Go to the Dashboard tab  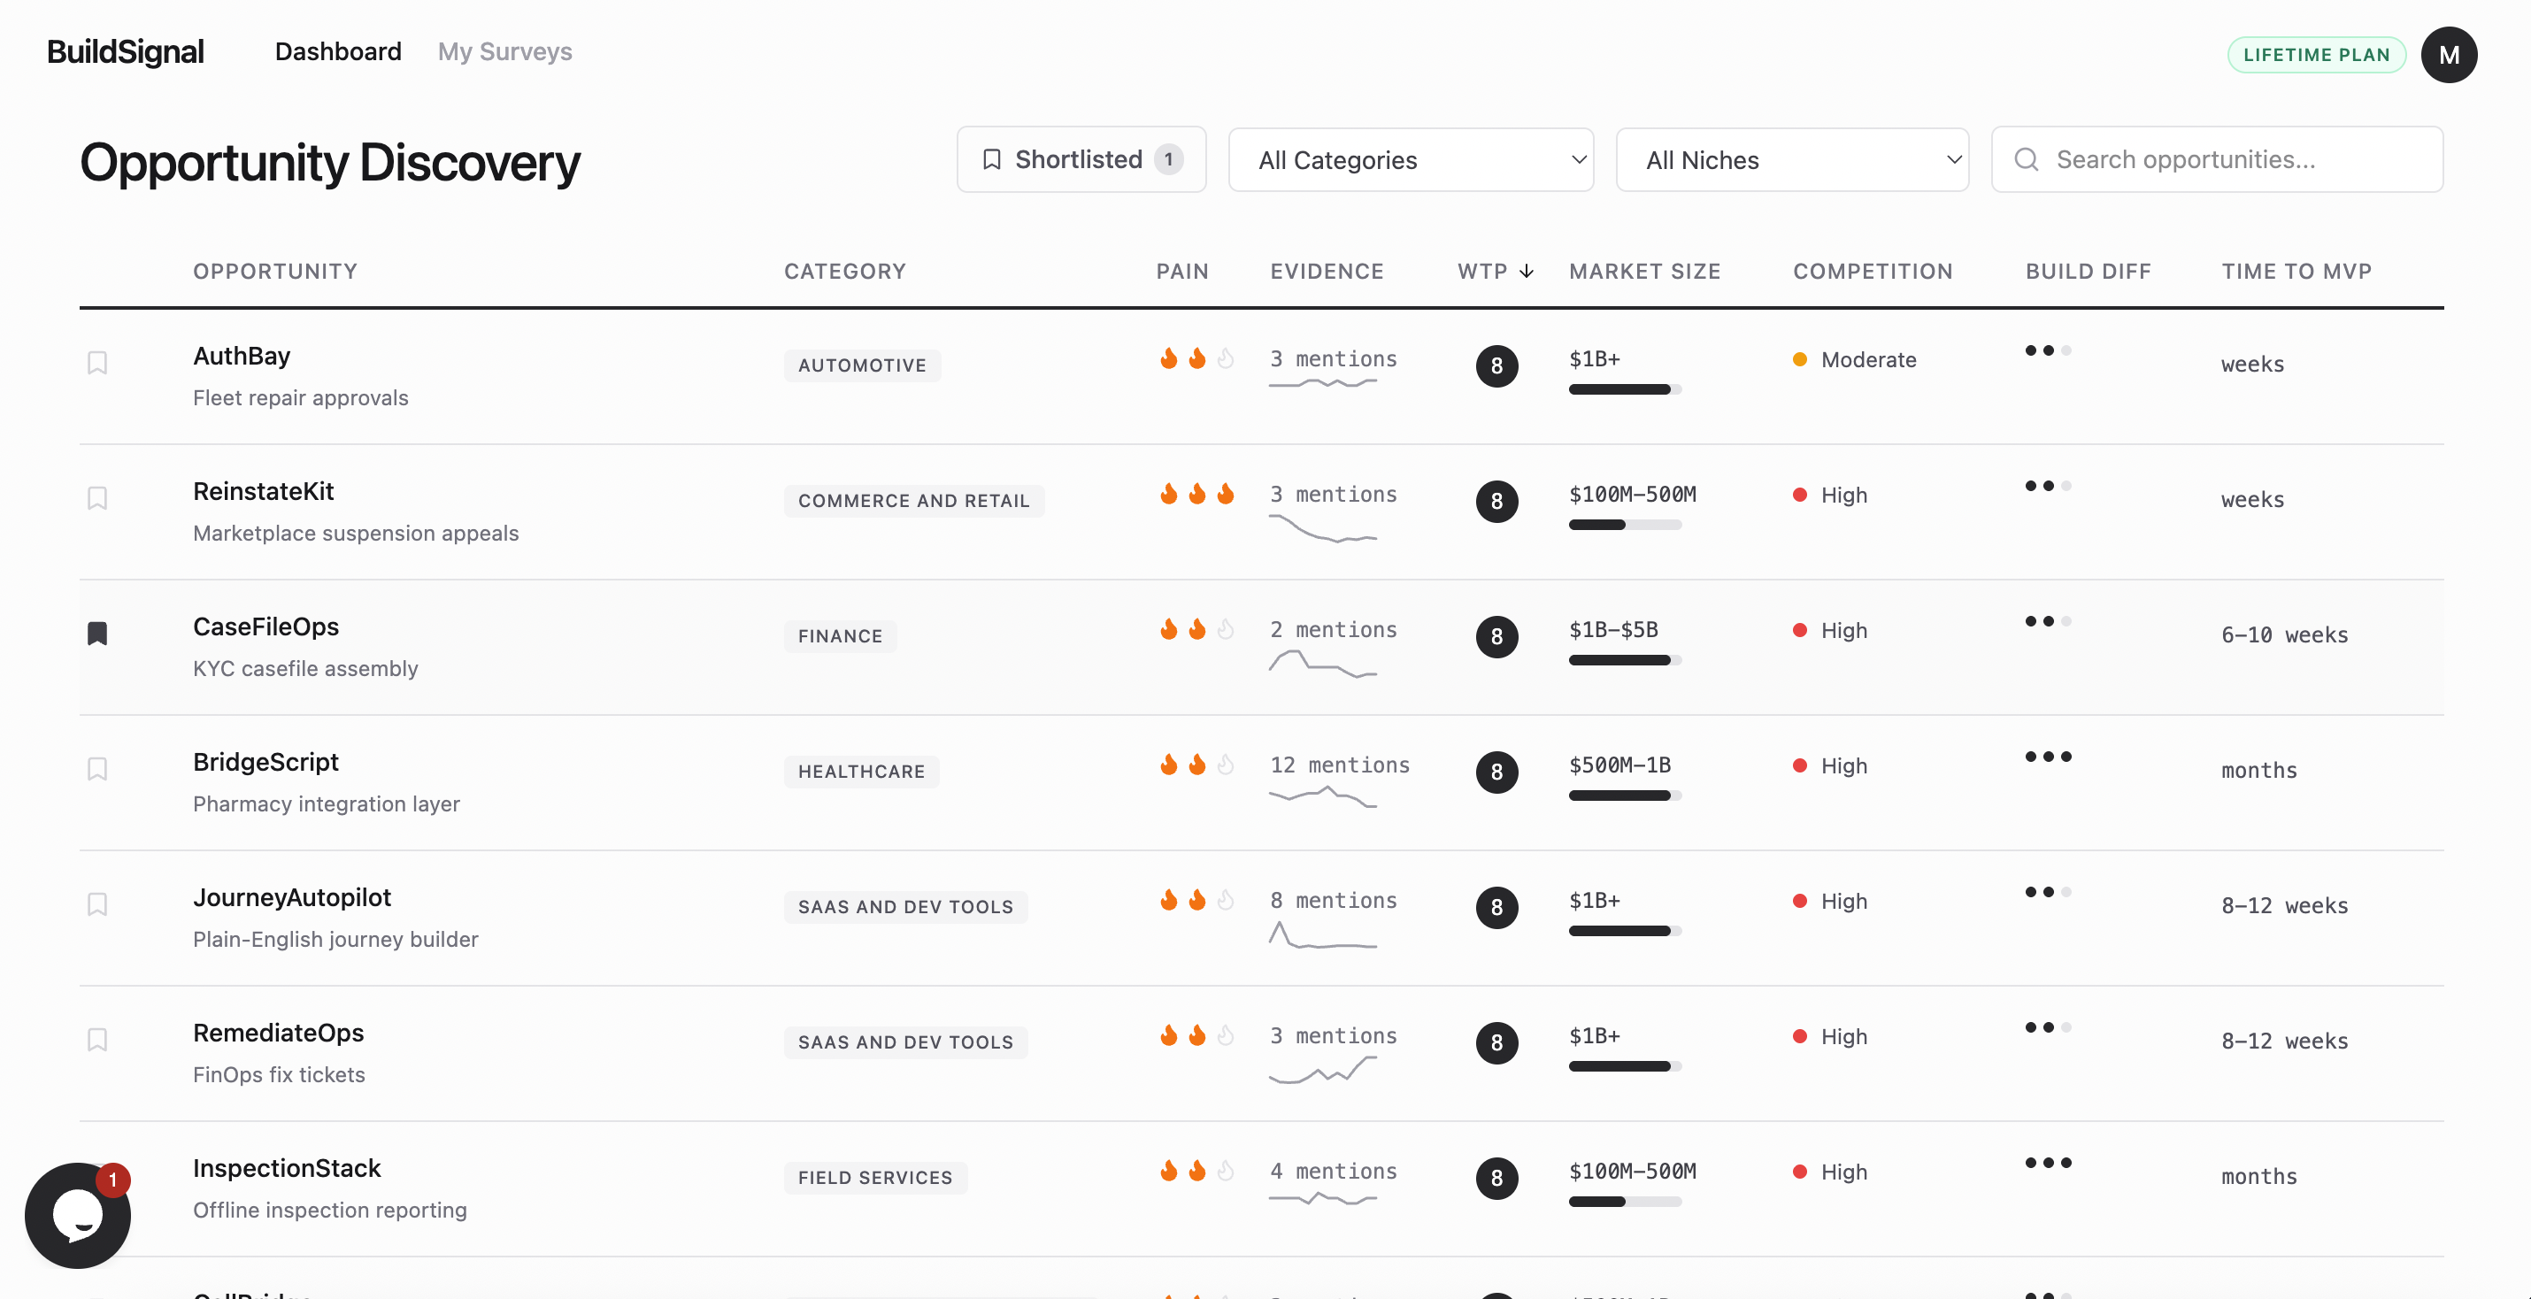[338, 51]
